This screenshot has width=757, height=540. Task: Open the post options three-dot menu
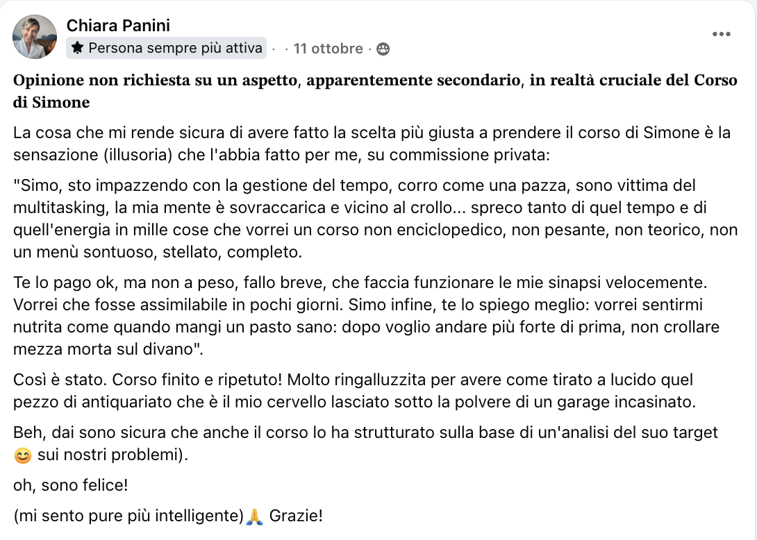(722, 34)
